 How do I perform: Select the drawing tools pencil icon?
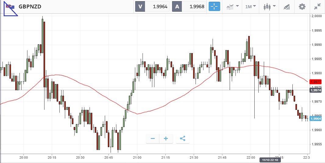287,6
